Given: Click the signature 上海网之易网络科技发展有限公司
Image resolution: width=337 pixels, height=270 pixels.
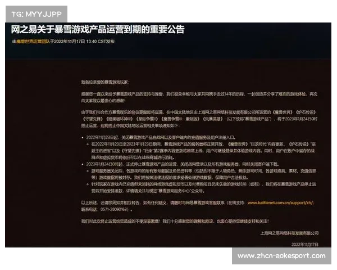Looking at the screenshot, I should pyautogui.click(x=289, y=233).
